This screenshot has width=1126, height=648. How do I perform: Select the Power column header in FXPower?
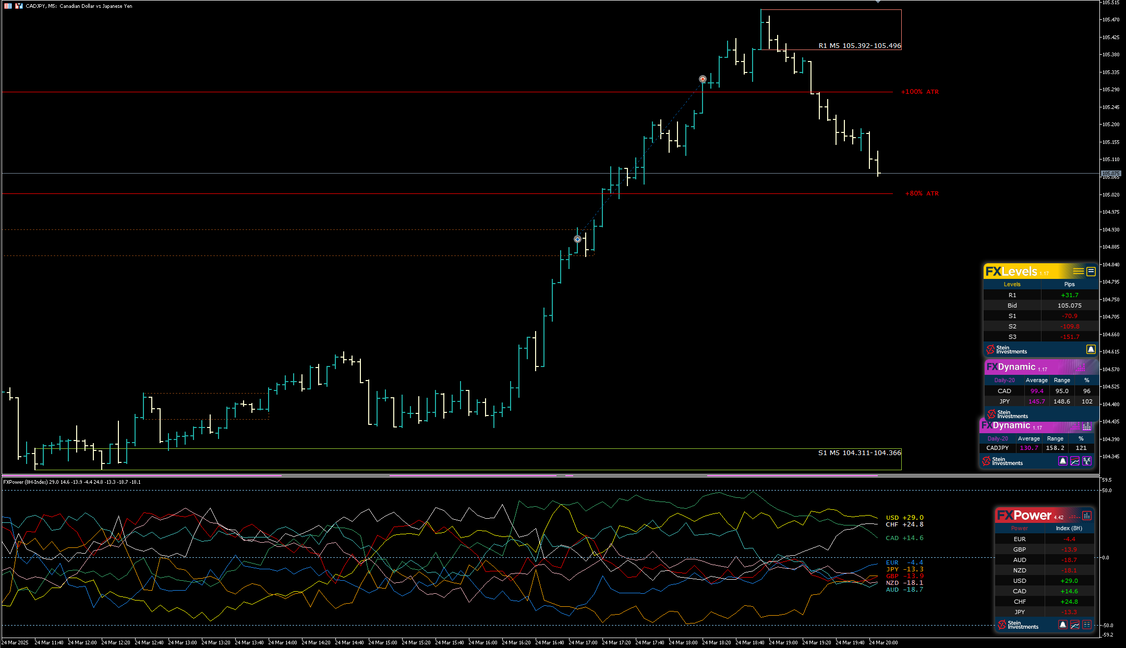[1019, 528]
